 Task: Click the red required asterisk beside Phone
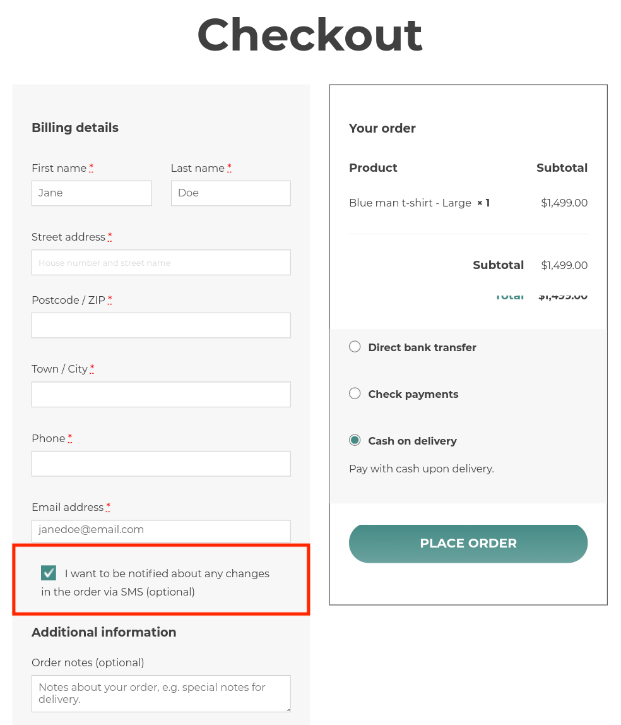[x=70, y=438]
